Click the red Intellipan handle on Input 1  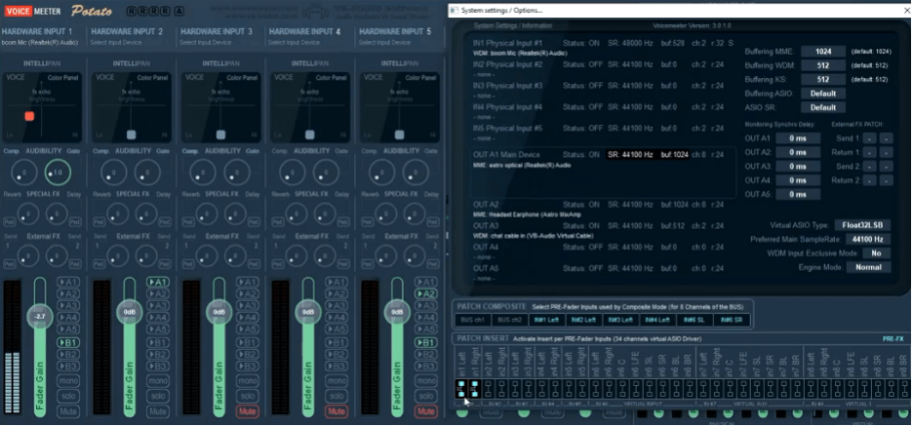29,116
